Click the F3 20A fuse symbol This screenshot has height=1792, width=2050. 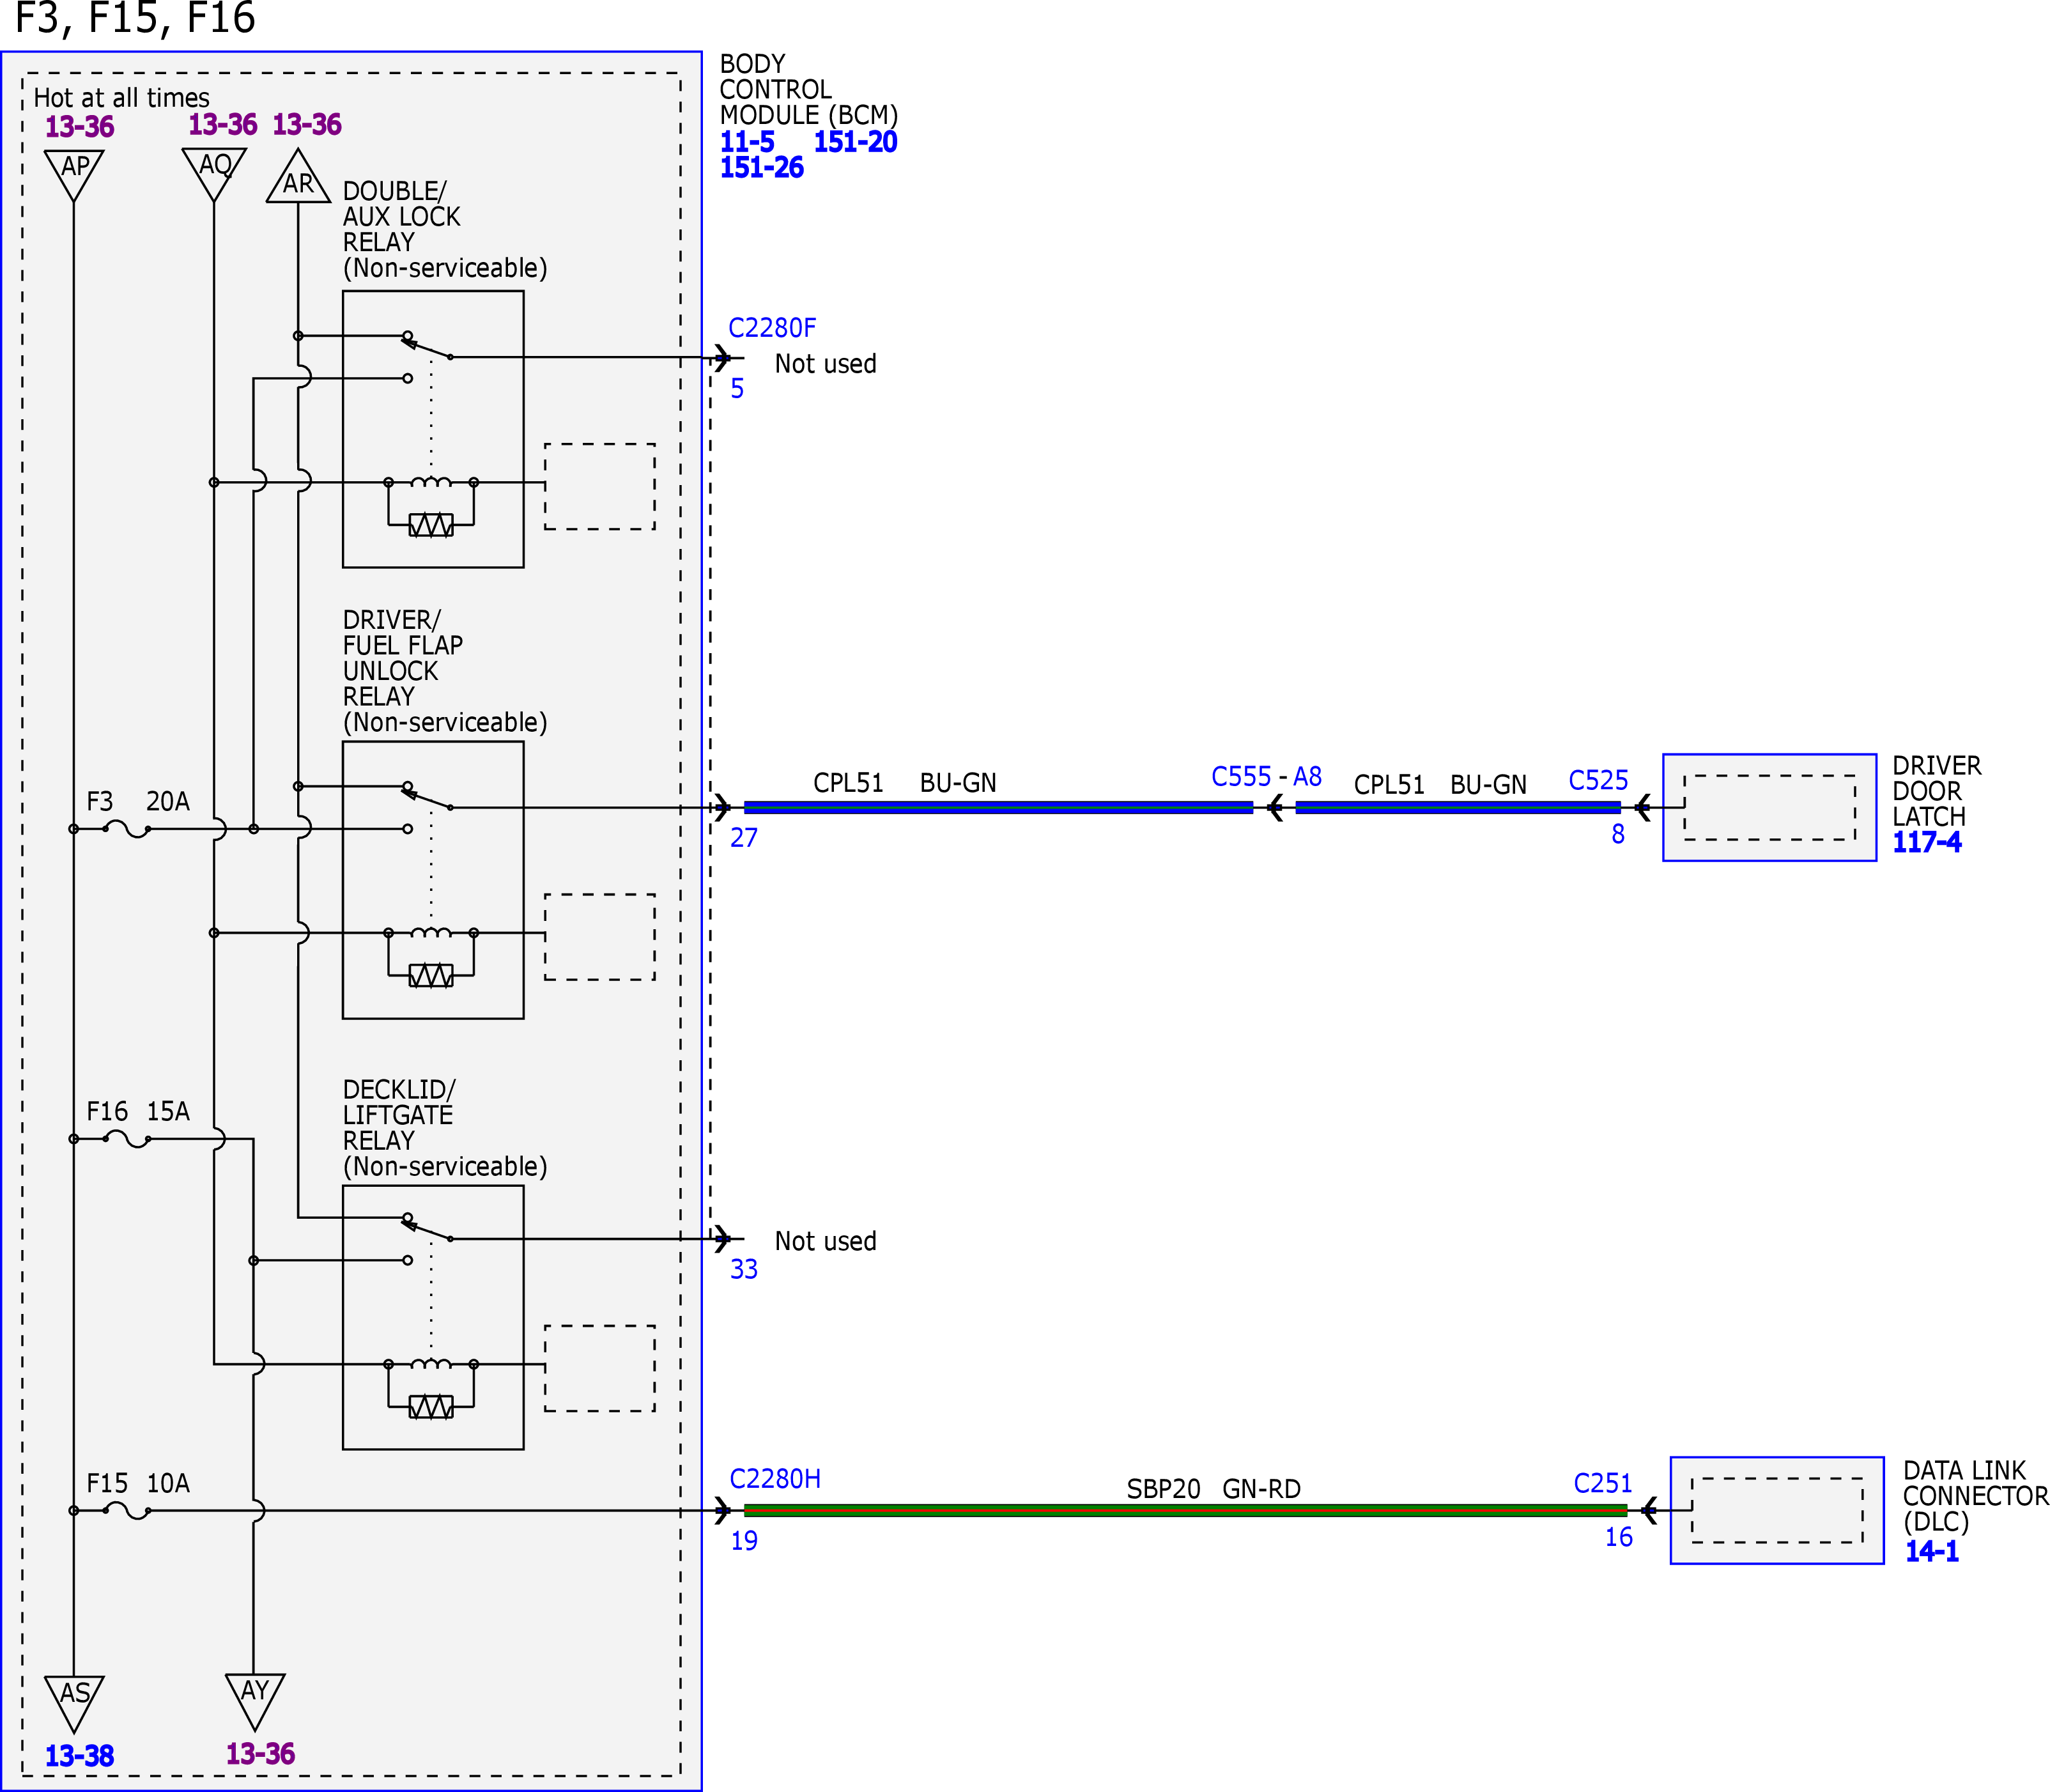pos(127,829)
